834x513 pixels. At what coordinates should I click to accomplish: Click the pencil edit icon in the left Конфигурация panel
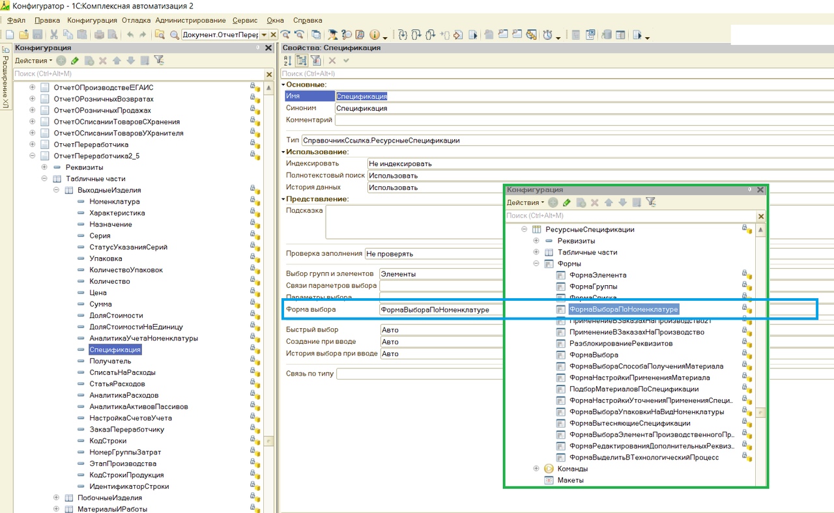(75, 61)
